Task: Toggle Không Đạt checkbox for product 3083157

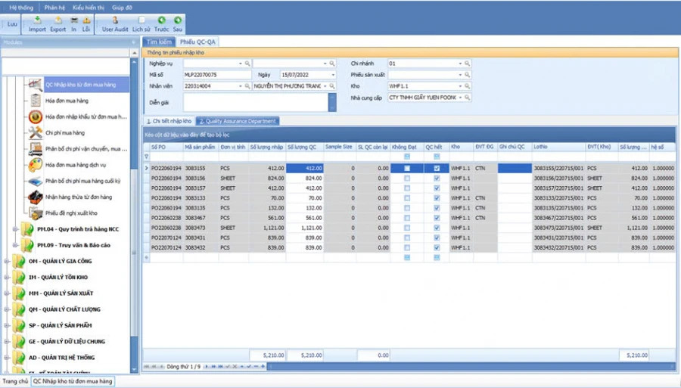Action: (407, 188)
